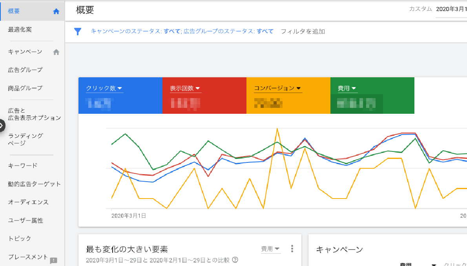The height and width of the screenshot is (266, 467).
Task: Go to ユーザー属性 page
Action: pos(26,220)
